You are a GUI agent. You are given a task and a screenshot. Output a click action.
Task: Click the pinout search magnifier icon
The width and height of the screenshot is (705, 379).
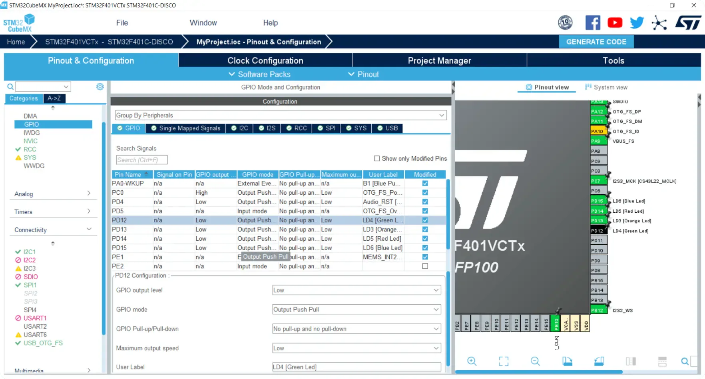pyautogui.click(x=685, y=361)
